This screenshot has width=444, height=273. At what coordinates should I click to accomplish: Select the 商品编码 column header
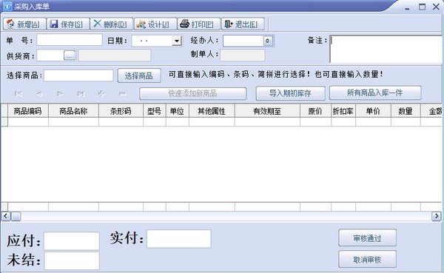point(28,111)
